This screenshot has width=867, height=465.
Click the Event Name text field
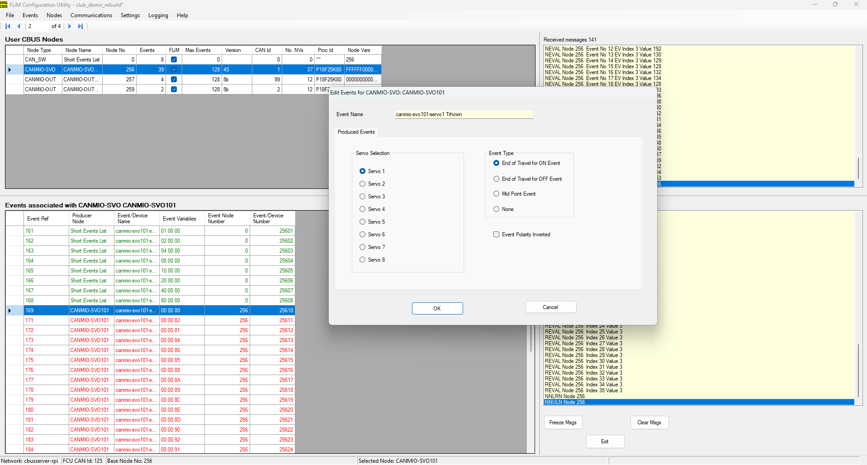[464, 114]
